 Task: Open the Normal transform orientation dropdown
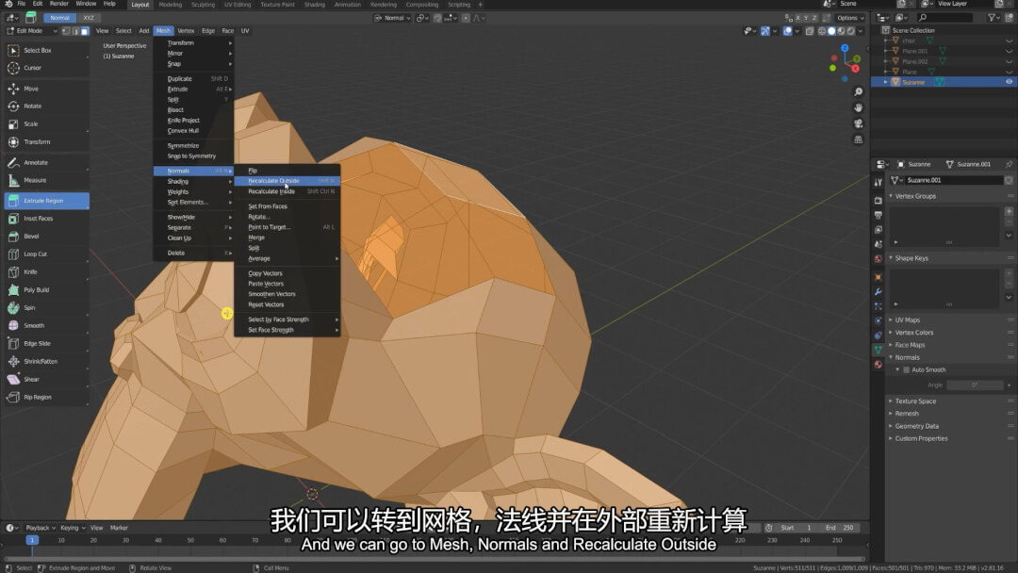(x=393, y=18)
